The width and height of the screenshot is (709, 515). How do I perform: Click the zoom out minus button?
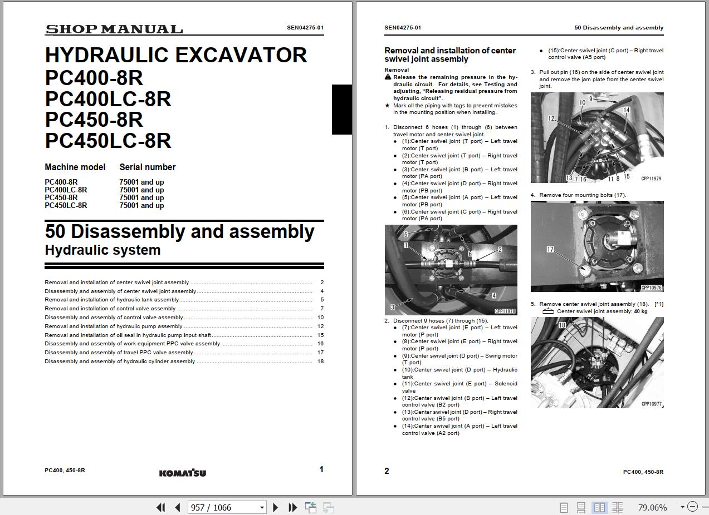pos(692,507)
